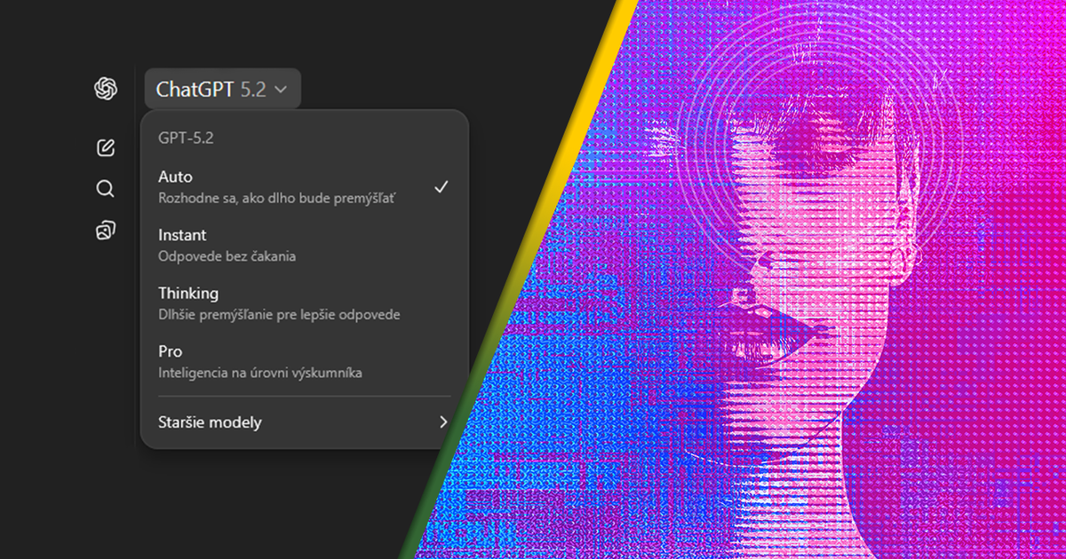Image resolution: width=1066 pixels, height=559 pixels.
Task: Switch to the Thinking model
Action: [x=305, y=303]
